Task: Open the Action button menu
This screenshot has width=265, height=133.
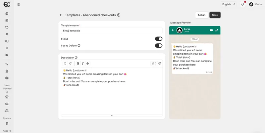Action: pos(201,15)
